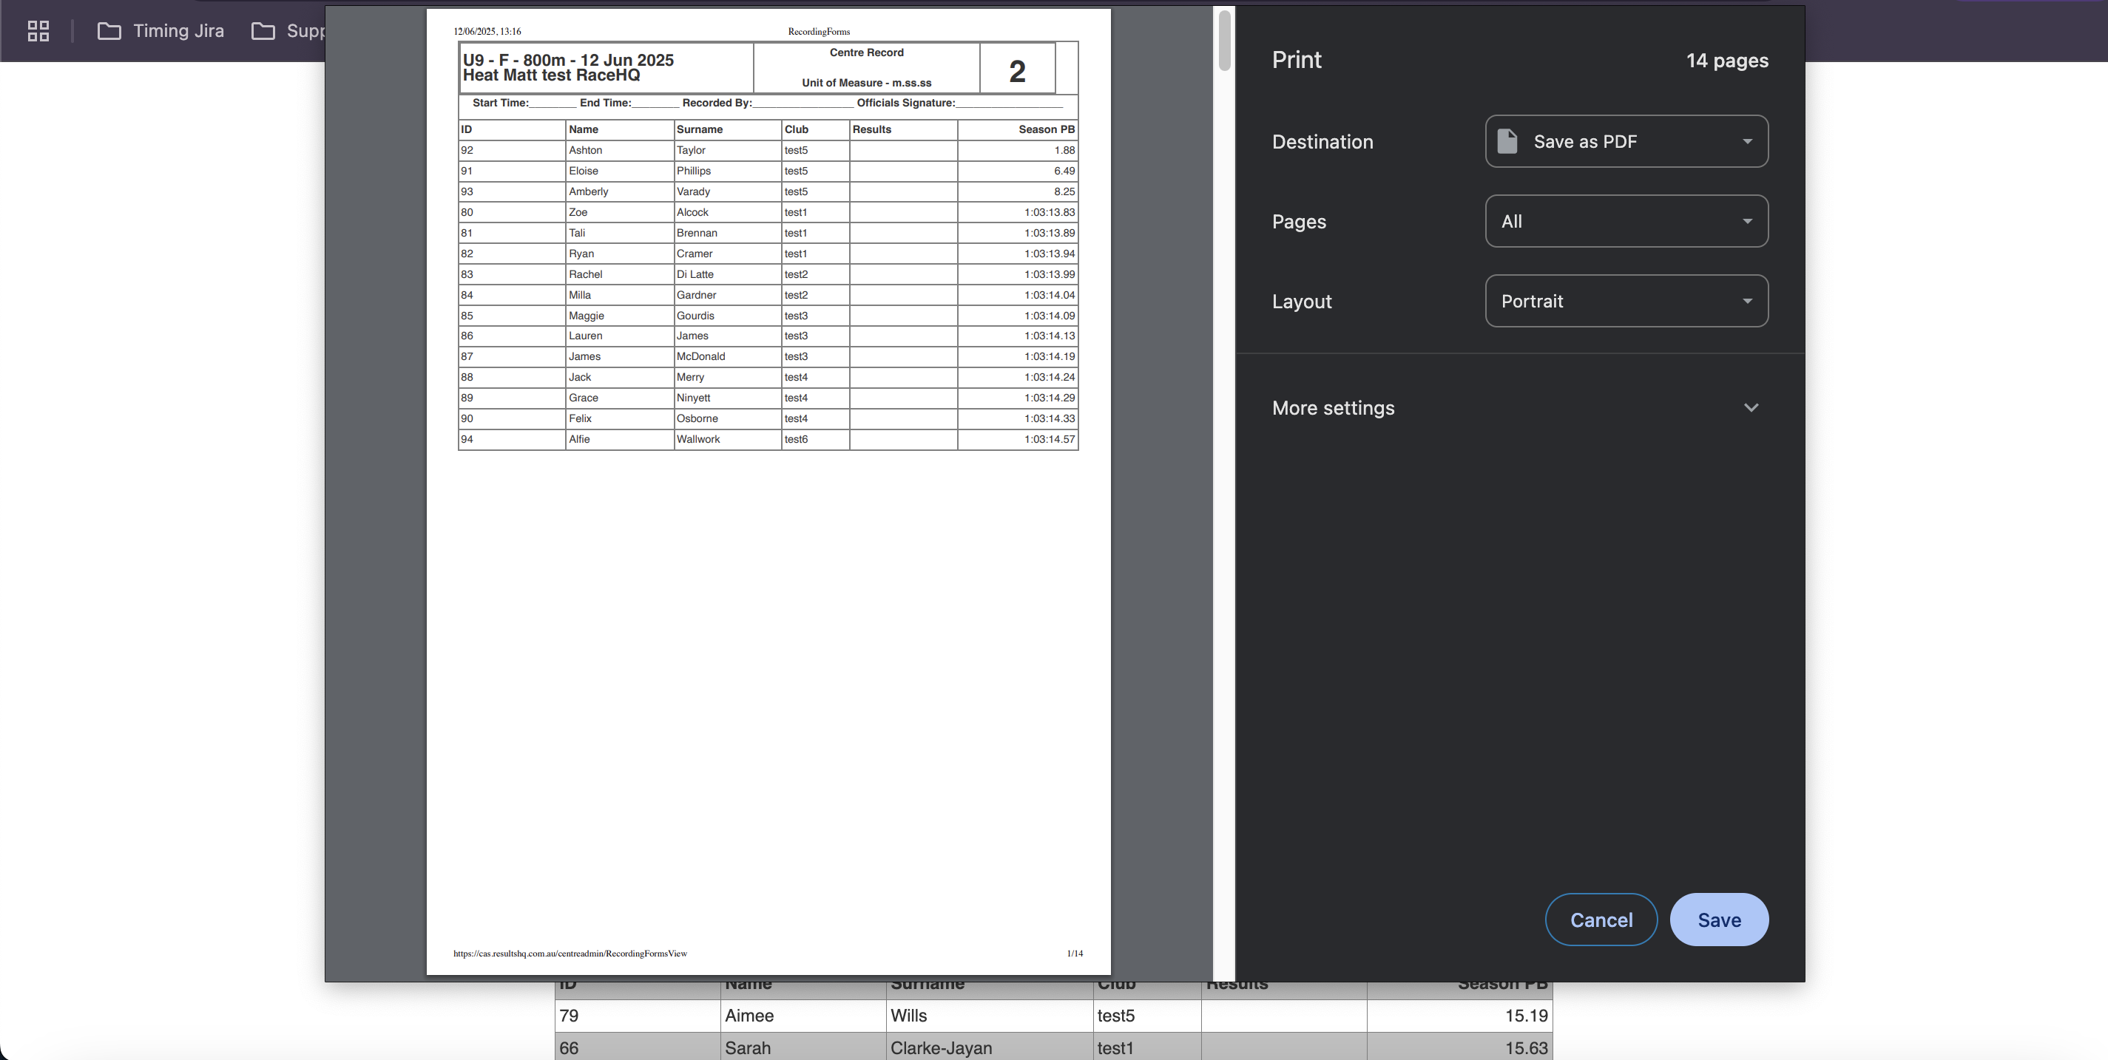The image size is (2108, 1060).
Task: Click the 'Layout' label
Action: 1301,302
